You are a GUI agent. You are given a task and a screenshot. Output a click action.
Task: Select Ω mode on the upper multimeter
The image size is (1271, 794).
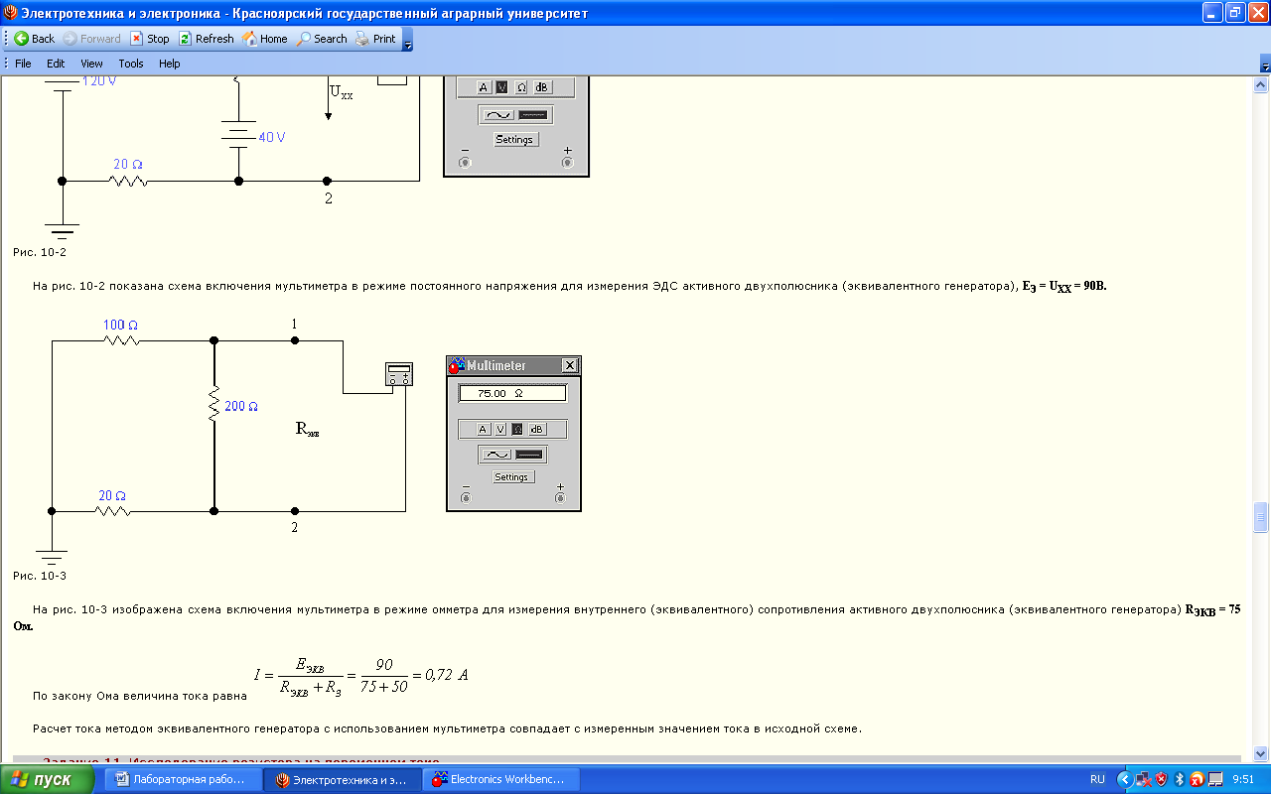click(x=521, y=87)
